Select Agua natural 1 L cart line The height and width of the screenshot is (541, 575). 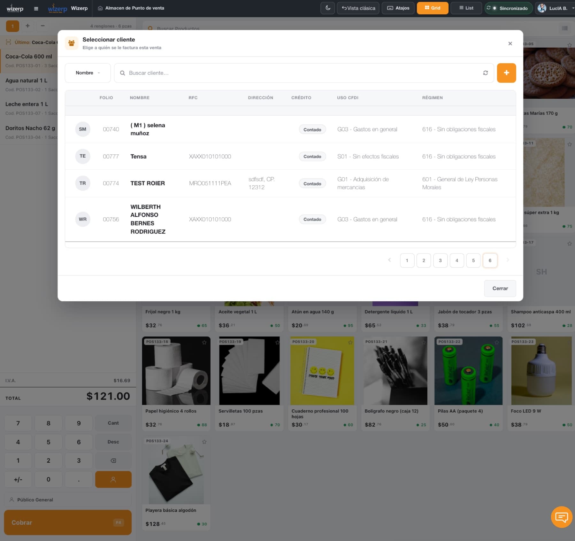pos(29,85)
